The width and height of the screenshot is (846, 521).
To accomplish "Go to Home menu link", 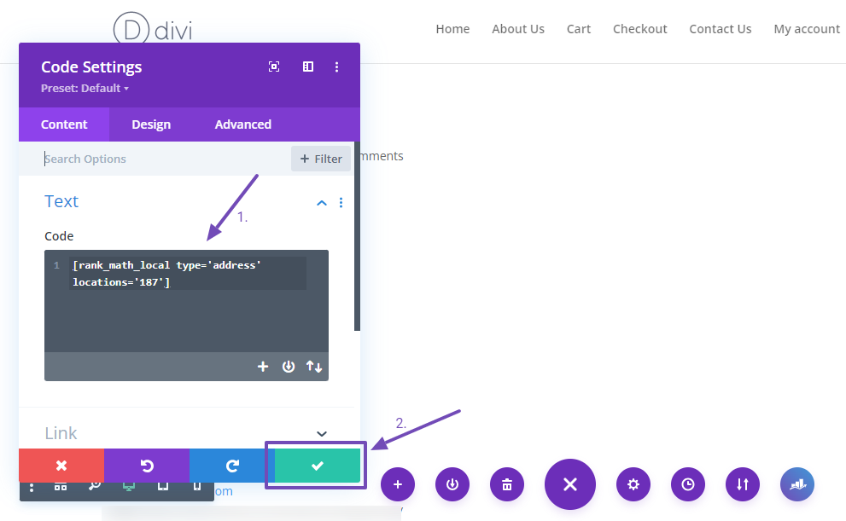I will pyautogui.click(x=452, y=29).
